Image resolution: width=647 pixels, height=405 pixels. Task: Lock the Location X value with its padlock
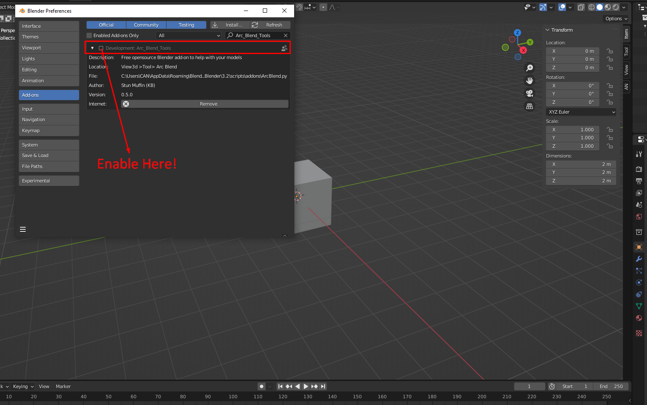610,51
